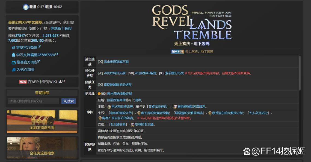This screenshot has height=162, width=311.
Task: Focus the item name search field
Action: [34, 101]
